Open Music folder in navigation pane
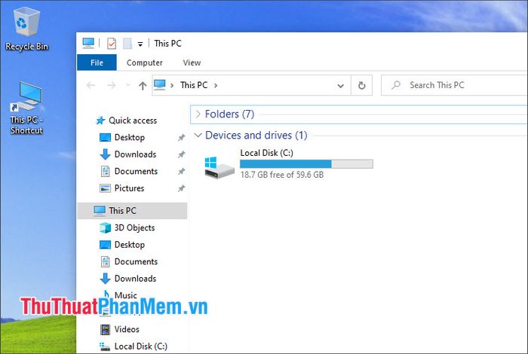Image resolution: width=528 pixels, height=354 pixels. [126, 294]
